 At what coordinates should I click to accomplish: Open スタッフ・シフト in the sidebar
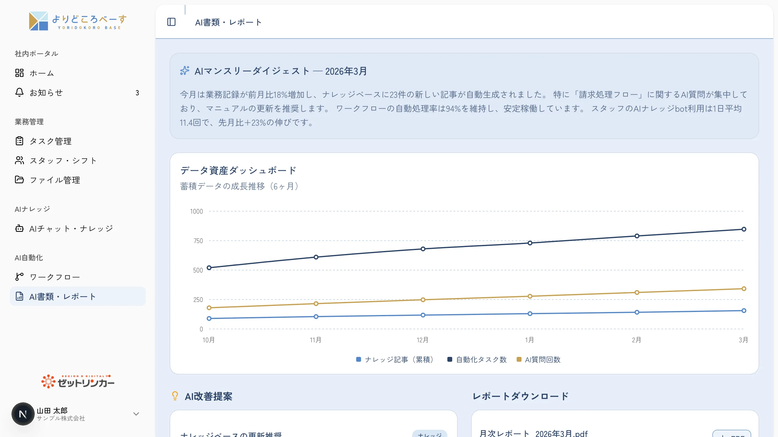(78, 160)
